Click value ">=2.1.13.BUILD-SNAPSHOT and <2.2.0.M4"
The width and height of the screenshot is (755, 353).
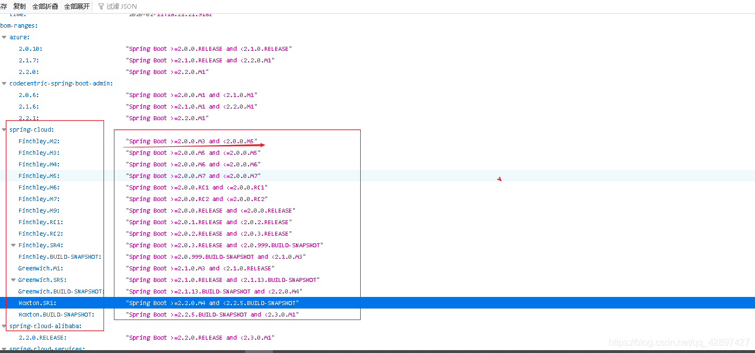tap(214, 291)
